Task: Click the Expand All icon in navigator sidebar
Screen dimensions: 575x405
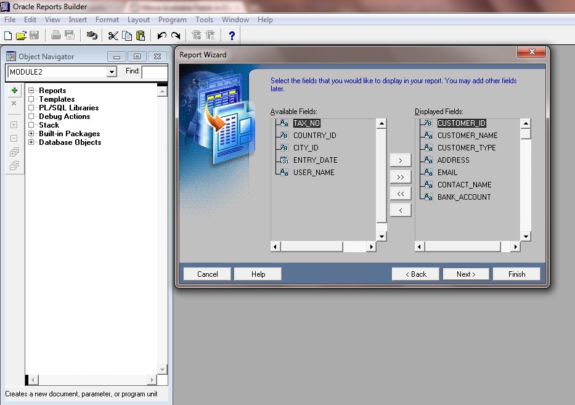Action: pos(14,152)
